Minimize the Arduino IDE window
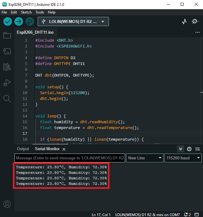Screen dimensions: 203x217 168,4
